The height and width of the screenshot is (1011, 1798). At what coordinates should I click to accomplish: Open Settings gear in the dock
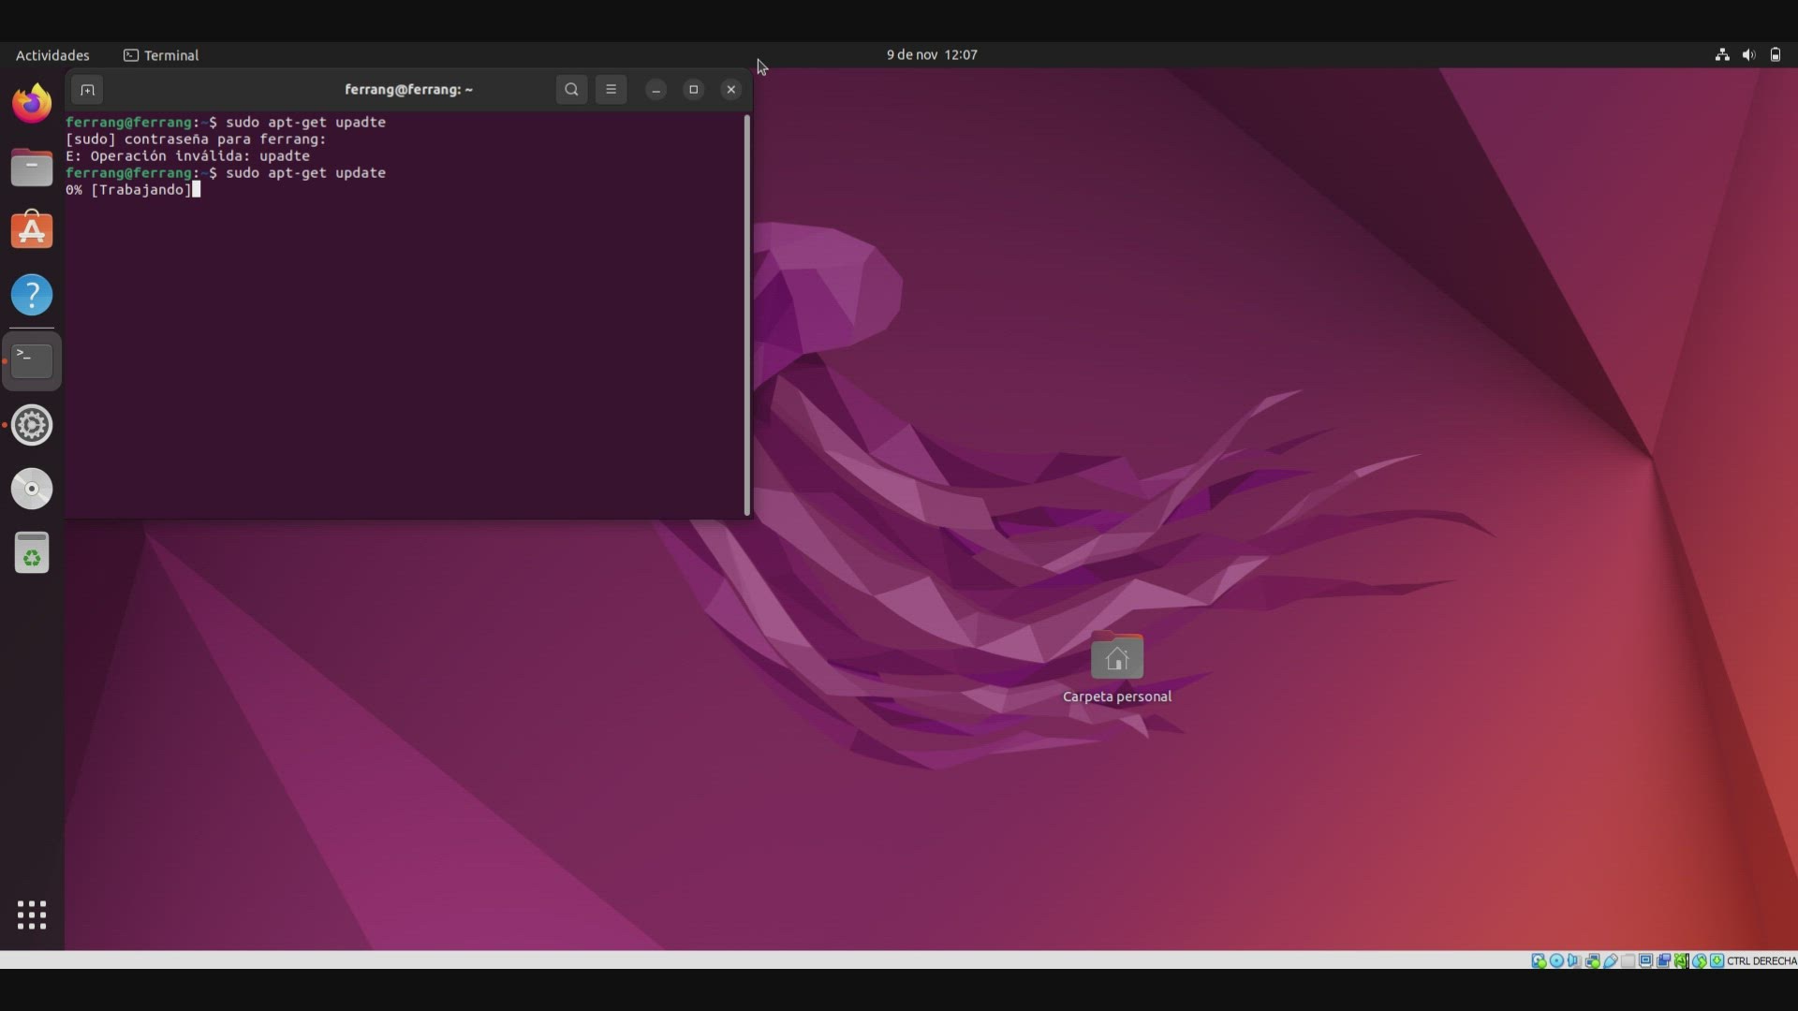tap(32, 425)
